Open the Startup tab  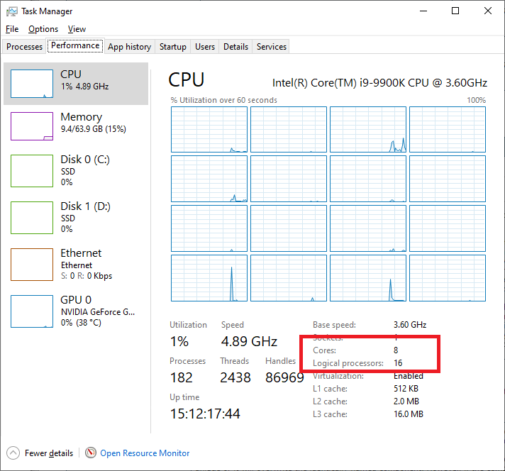173,47
